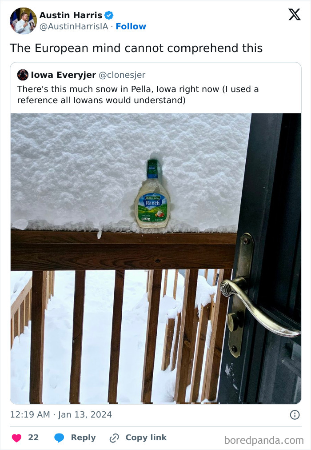Click the main tweet text about European mind
This screenshot has height=450, width=311.
pos(136,48)
